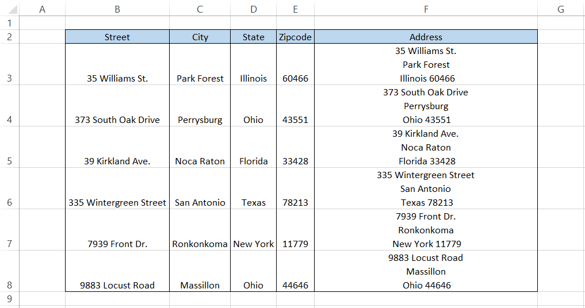
Task: Click column G header
Action: tap(560, 9)
